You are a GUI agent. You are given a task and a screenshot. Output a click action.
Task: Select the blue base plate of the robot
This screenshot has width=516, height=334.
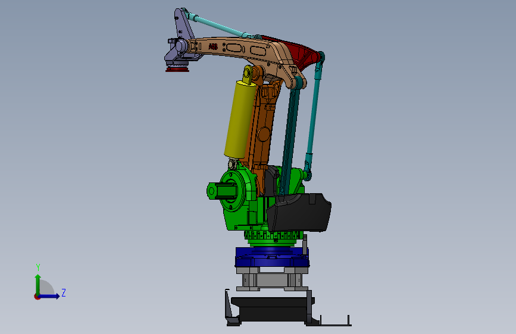(x=272, y=257)
